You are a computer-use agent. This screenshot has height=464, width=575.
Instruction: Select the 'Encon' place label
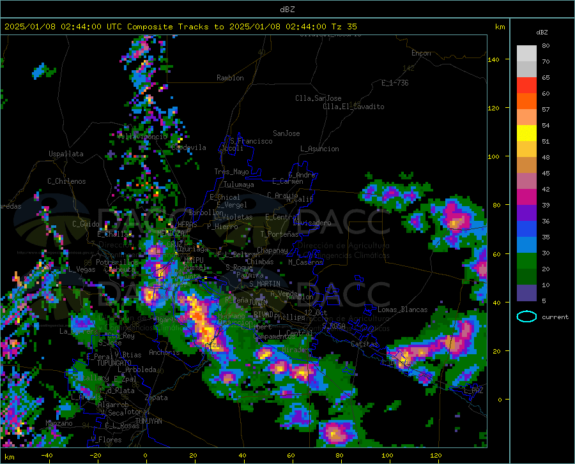click(421, 53)
